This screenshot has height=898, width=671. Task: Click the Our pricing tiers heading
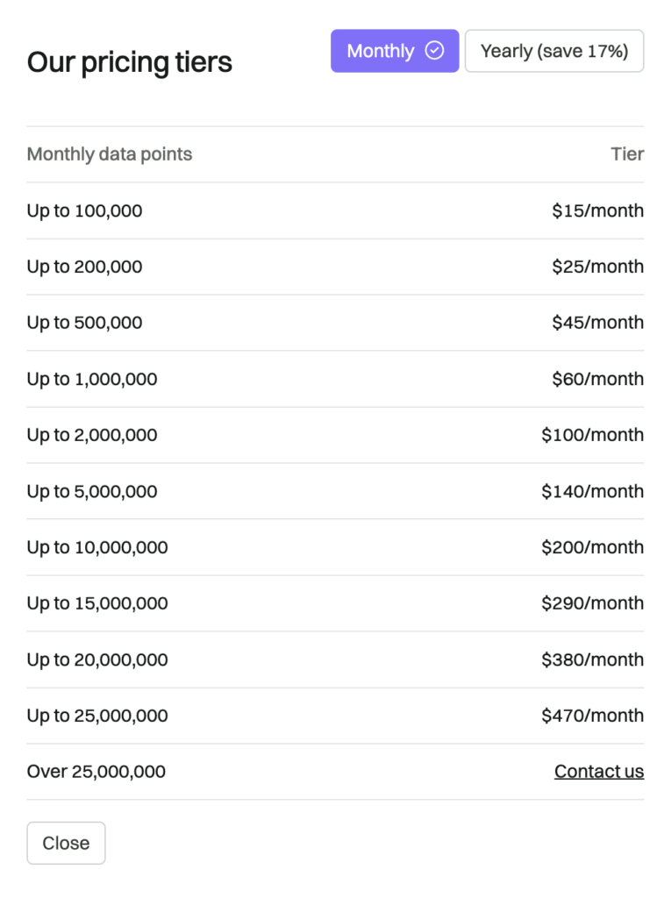point(130,62)
